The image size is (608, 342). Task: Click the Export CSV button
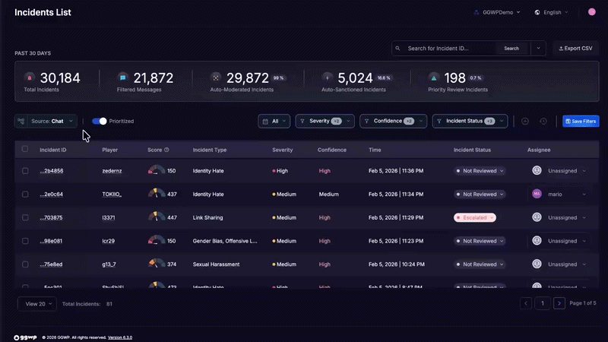coord(575,48)
